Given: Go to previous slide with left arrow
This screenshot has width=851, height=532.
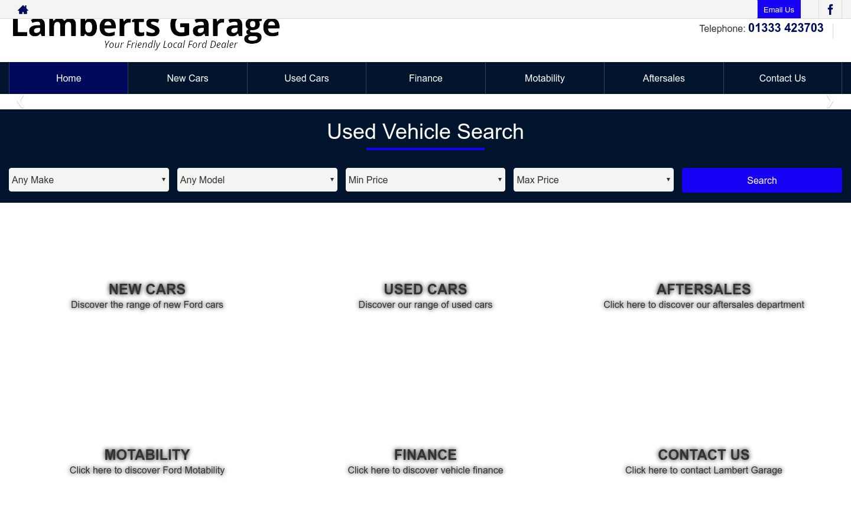Looking at the screenshot, I should pos(20,102).
